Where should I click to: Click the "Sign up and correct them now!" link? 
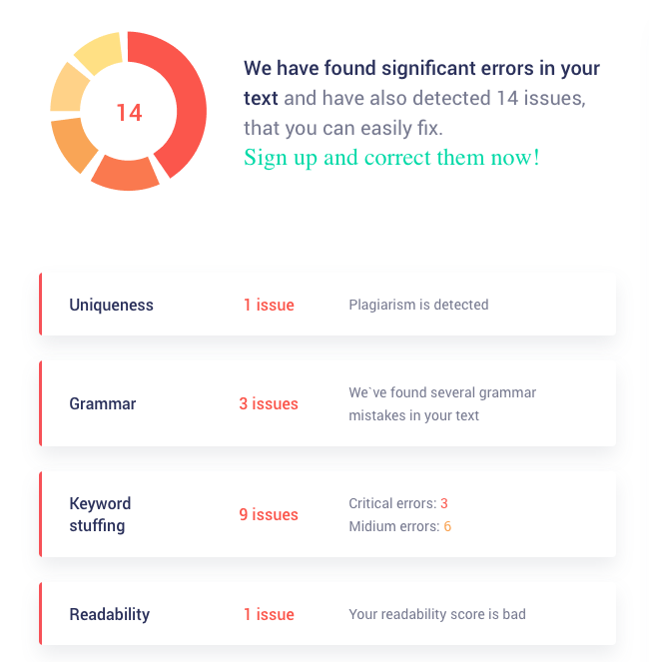point(391,158)
